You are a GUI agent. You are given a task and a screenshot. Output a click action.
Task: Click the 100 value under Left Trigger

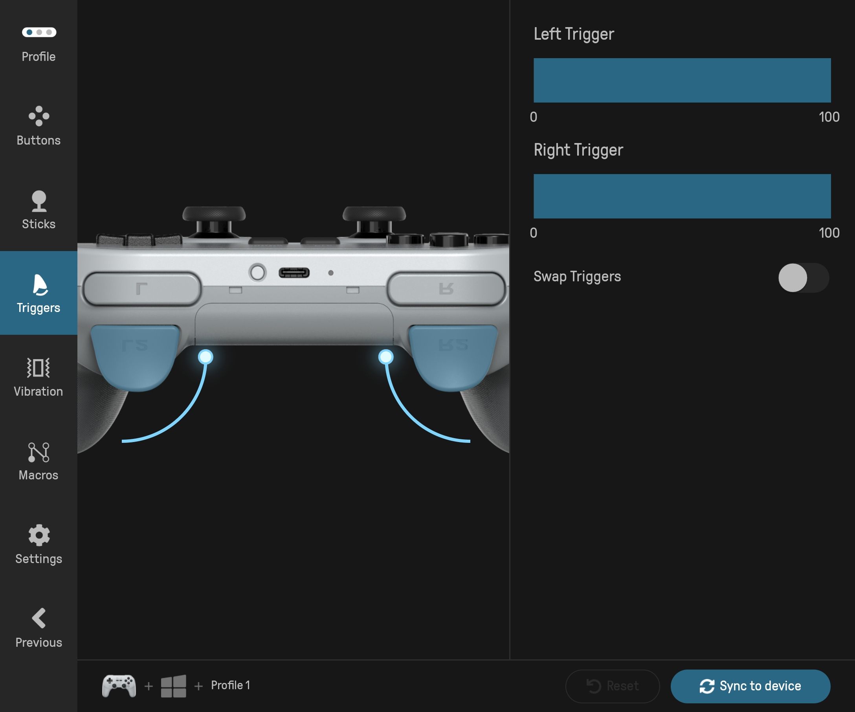click(x=829, y=117)
